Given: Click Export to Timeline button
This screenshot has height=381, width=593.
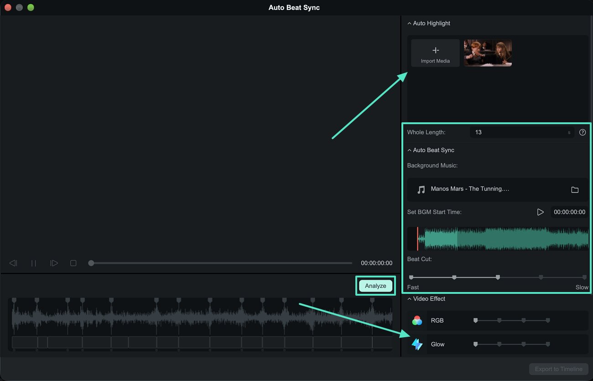Looking at the screenshot, I should (x=559, y=369).
